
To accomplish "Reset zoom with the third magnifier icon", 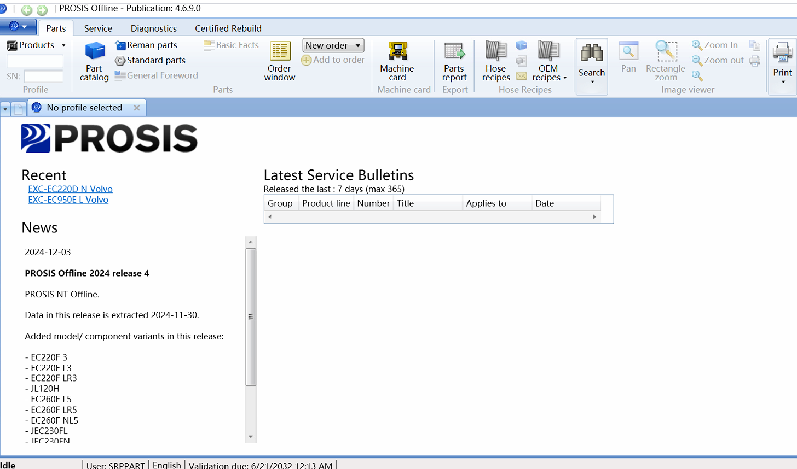I will click(x=697, y=75).
